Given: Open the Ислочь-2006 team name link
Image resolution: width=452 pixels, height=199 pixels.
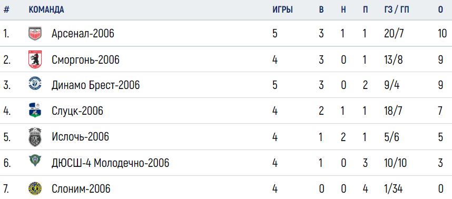Looking at the screenshot, I should click(81, 137).
